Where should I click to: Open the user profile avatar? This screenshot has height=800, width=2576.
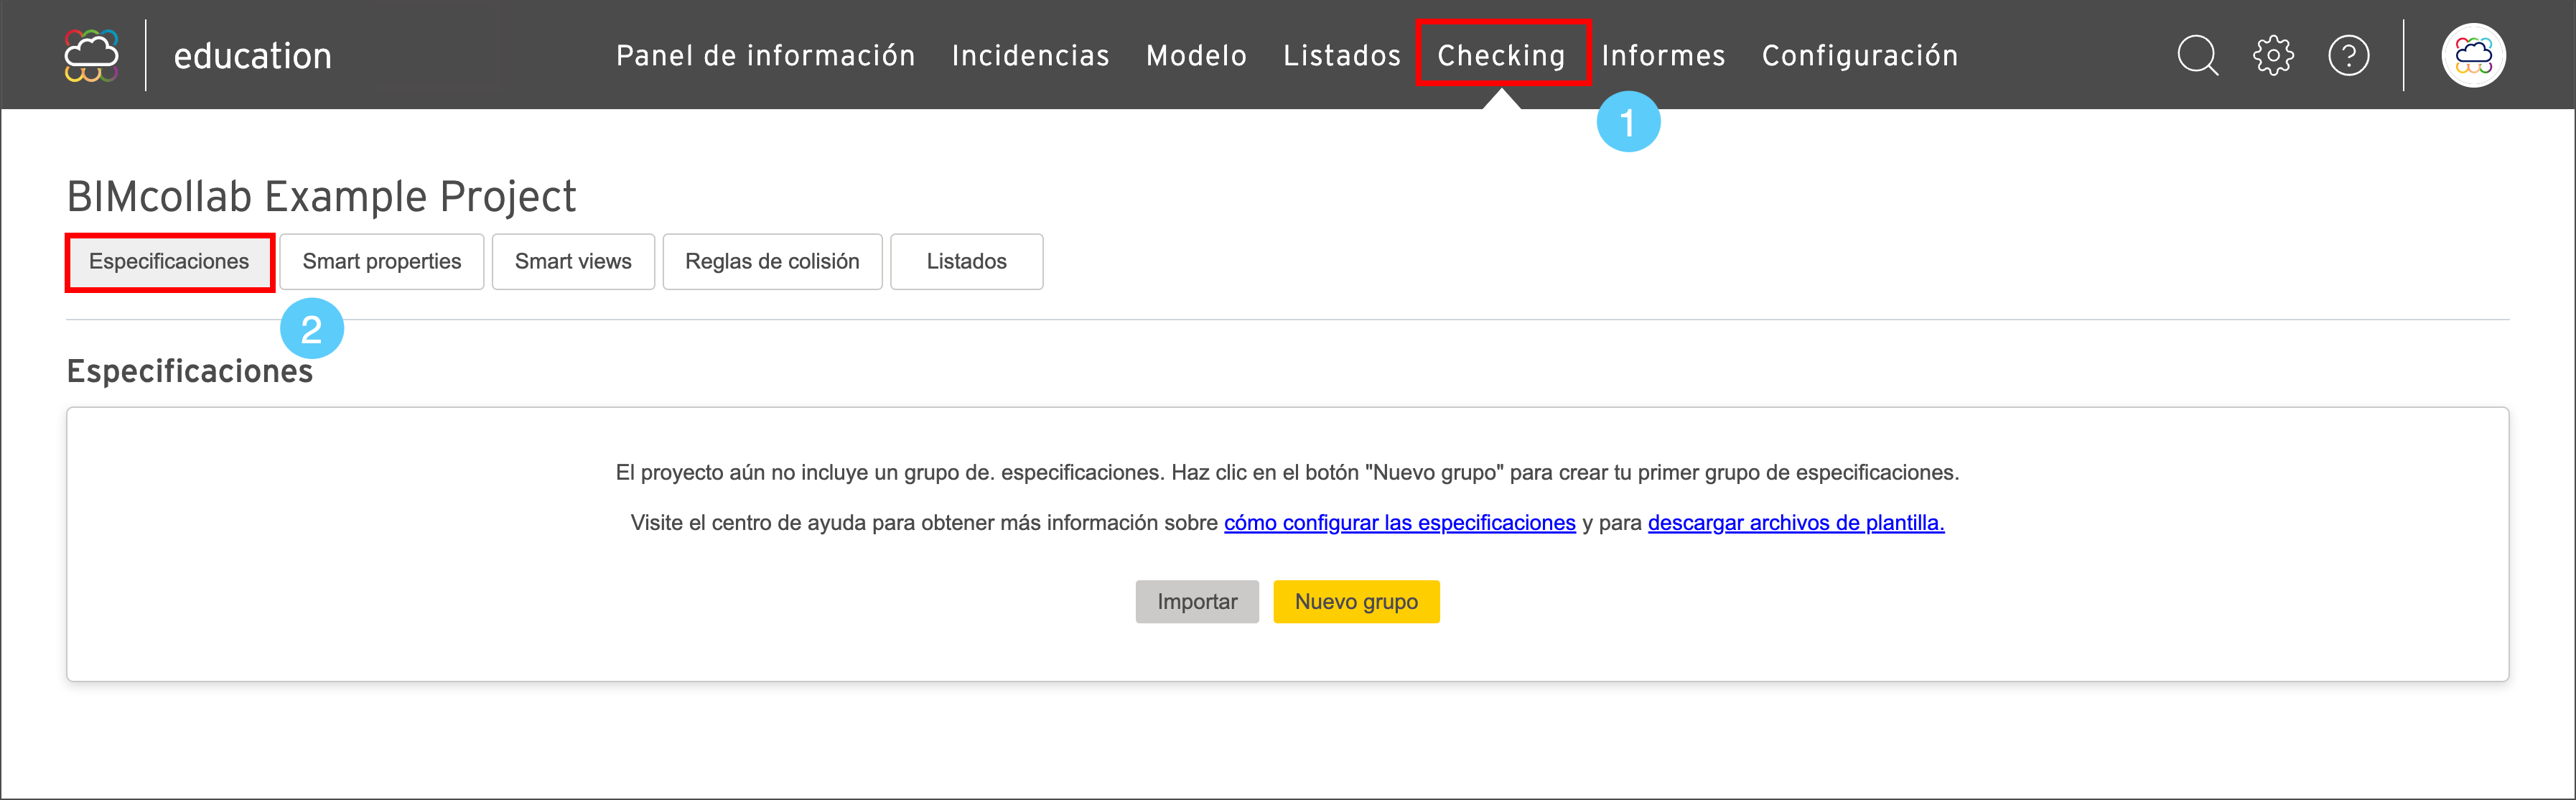(2472, 55)
